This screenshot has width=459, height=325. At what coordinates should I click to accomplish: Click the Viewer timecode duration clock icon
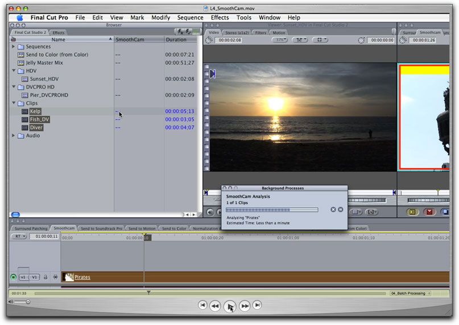[208, 40]
